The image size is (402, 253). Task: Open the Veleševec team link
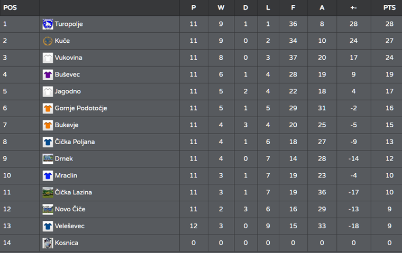click(69, 226)
